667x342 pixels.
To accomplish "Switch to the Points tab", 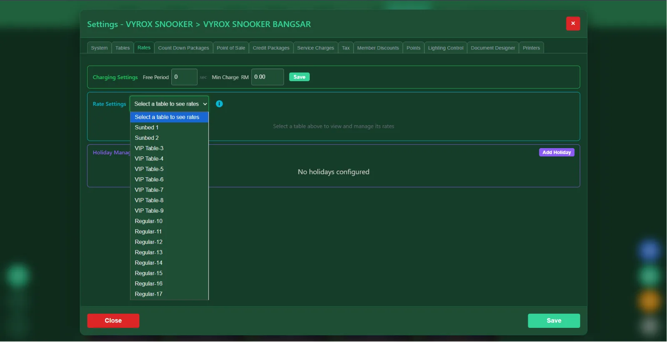I will click(414, 48).
